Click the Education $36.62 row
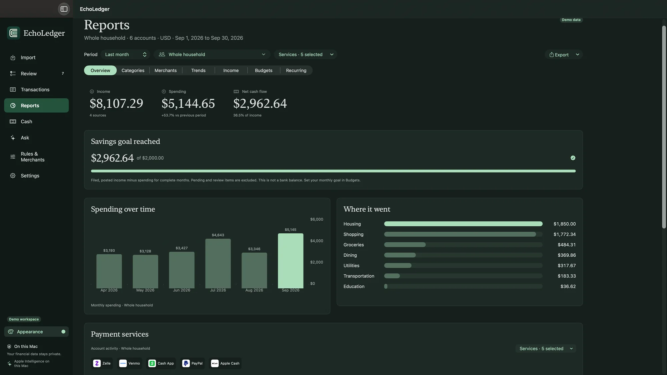The width and height of the screenshot is (667, 375). 460,286
